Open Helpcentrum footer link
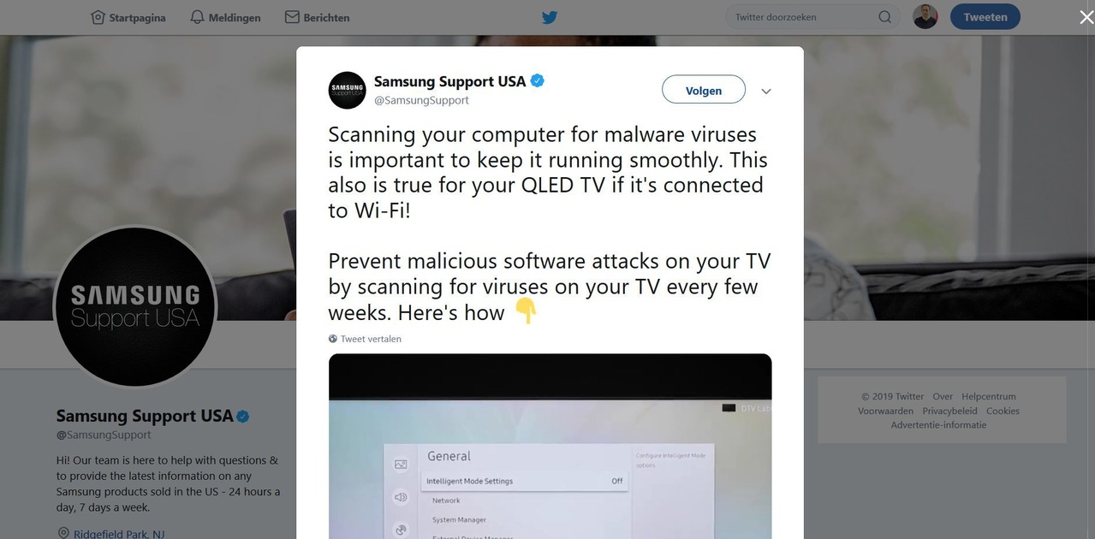Image resolution: width=1095 pixels, height=539 pixels. coord(989,396)
